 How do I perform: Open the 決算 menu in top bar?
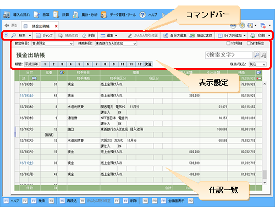point(61,15)
